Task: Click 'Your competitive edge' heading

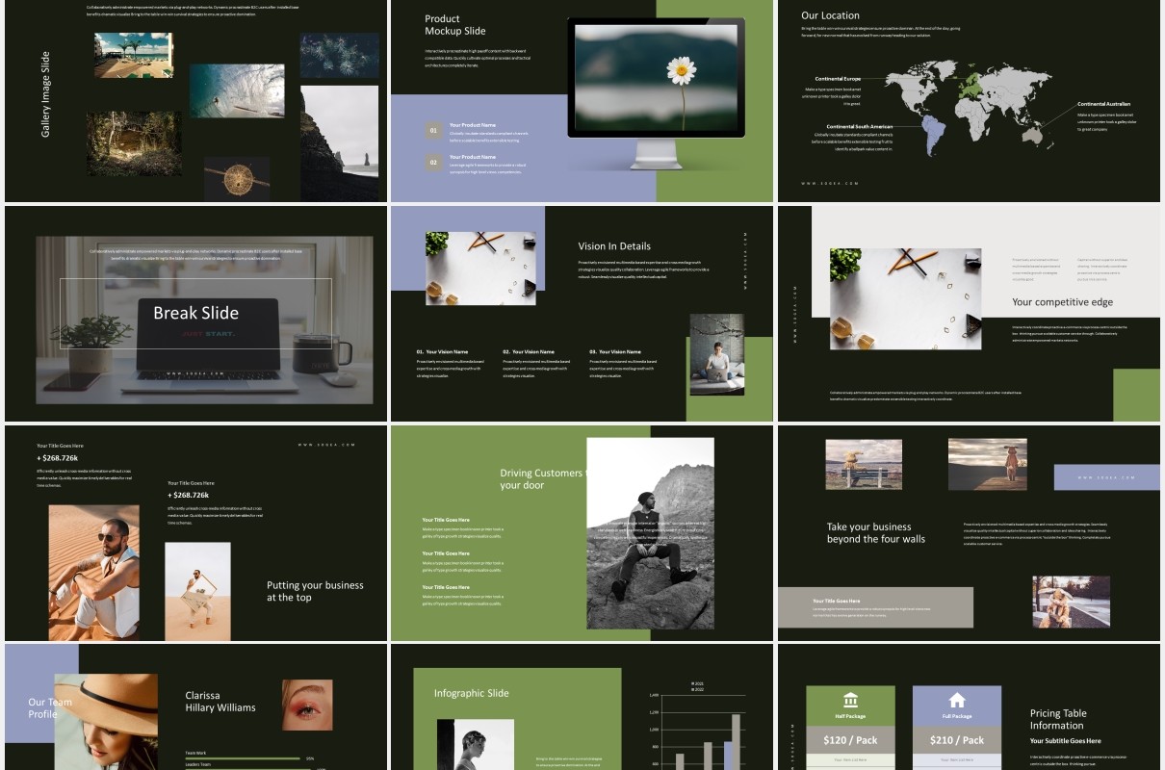Action: coord(1062,302)
